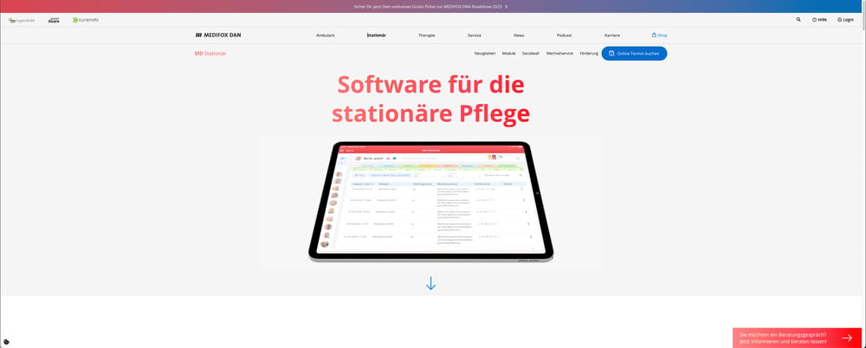866x348 pixels.
Task: Click the tablet product image
Action: pyautogui.click(x=430, y=202)
